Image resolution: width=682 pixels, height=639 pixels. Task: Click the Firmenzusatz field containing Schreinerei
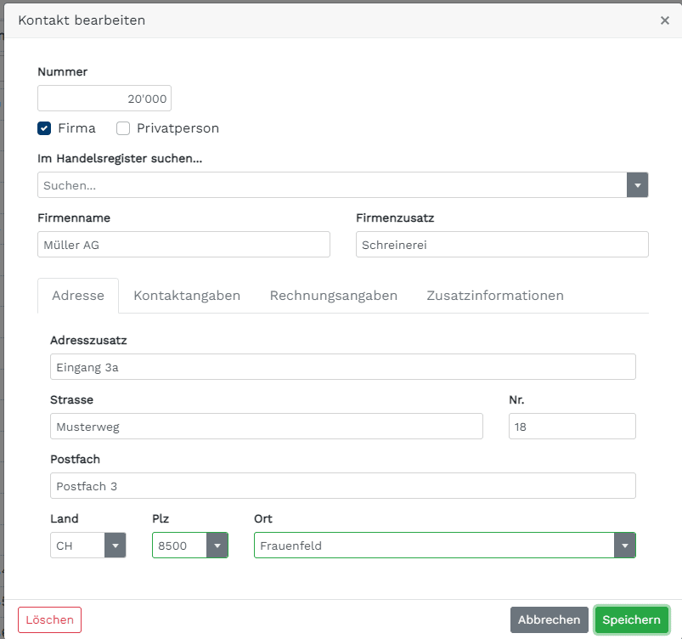502,244
